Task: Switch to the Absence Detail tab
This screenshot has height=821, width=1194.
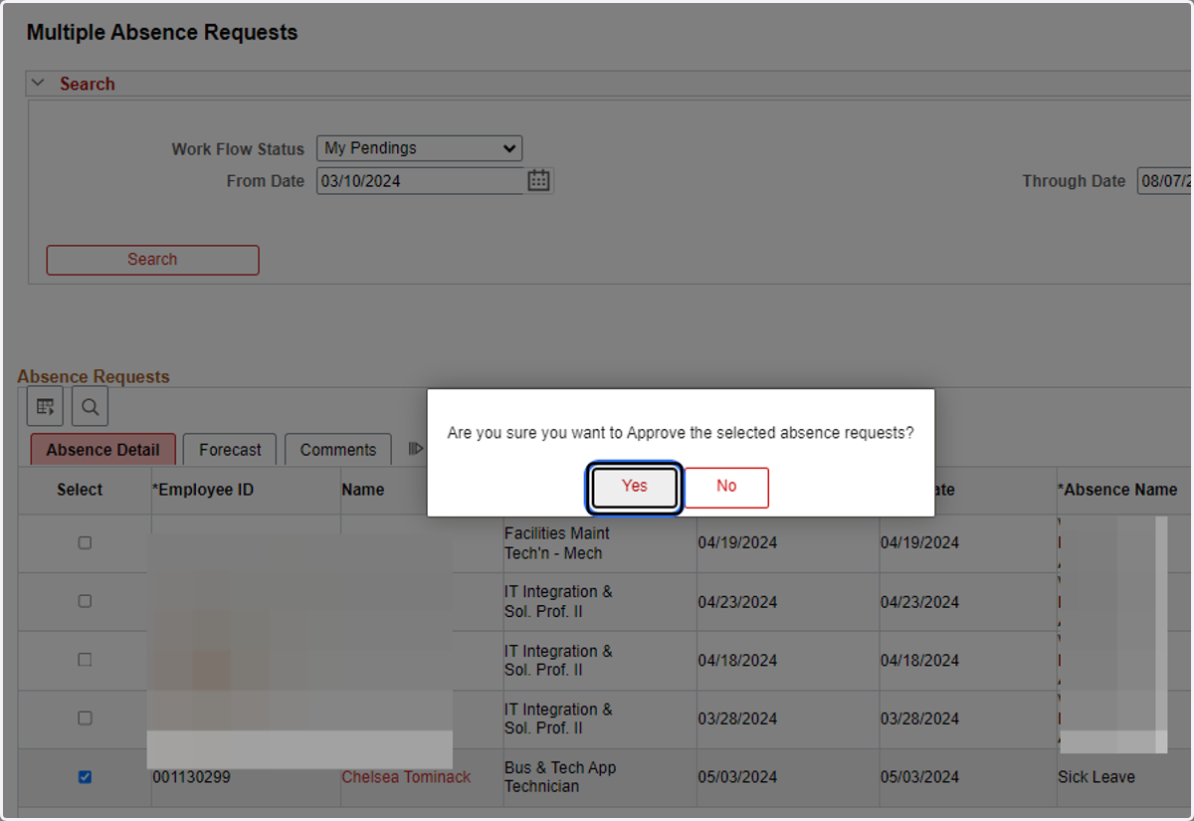Action: pyautogui.click(x=102, y=450)
